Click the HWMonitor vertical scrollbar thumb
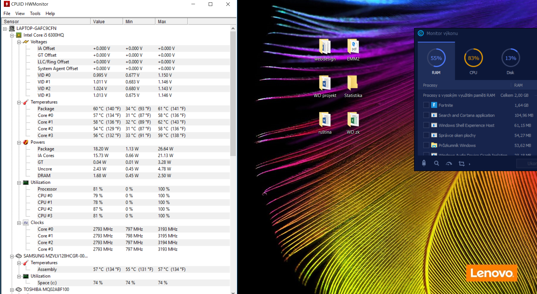The height and width of the screenshot is (294, 537). 233,94
